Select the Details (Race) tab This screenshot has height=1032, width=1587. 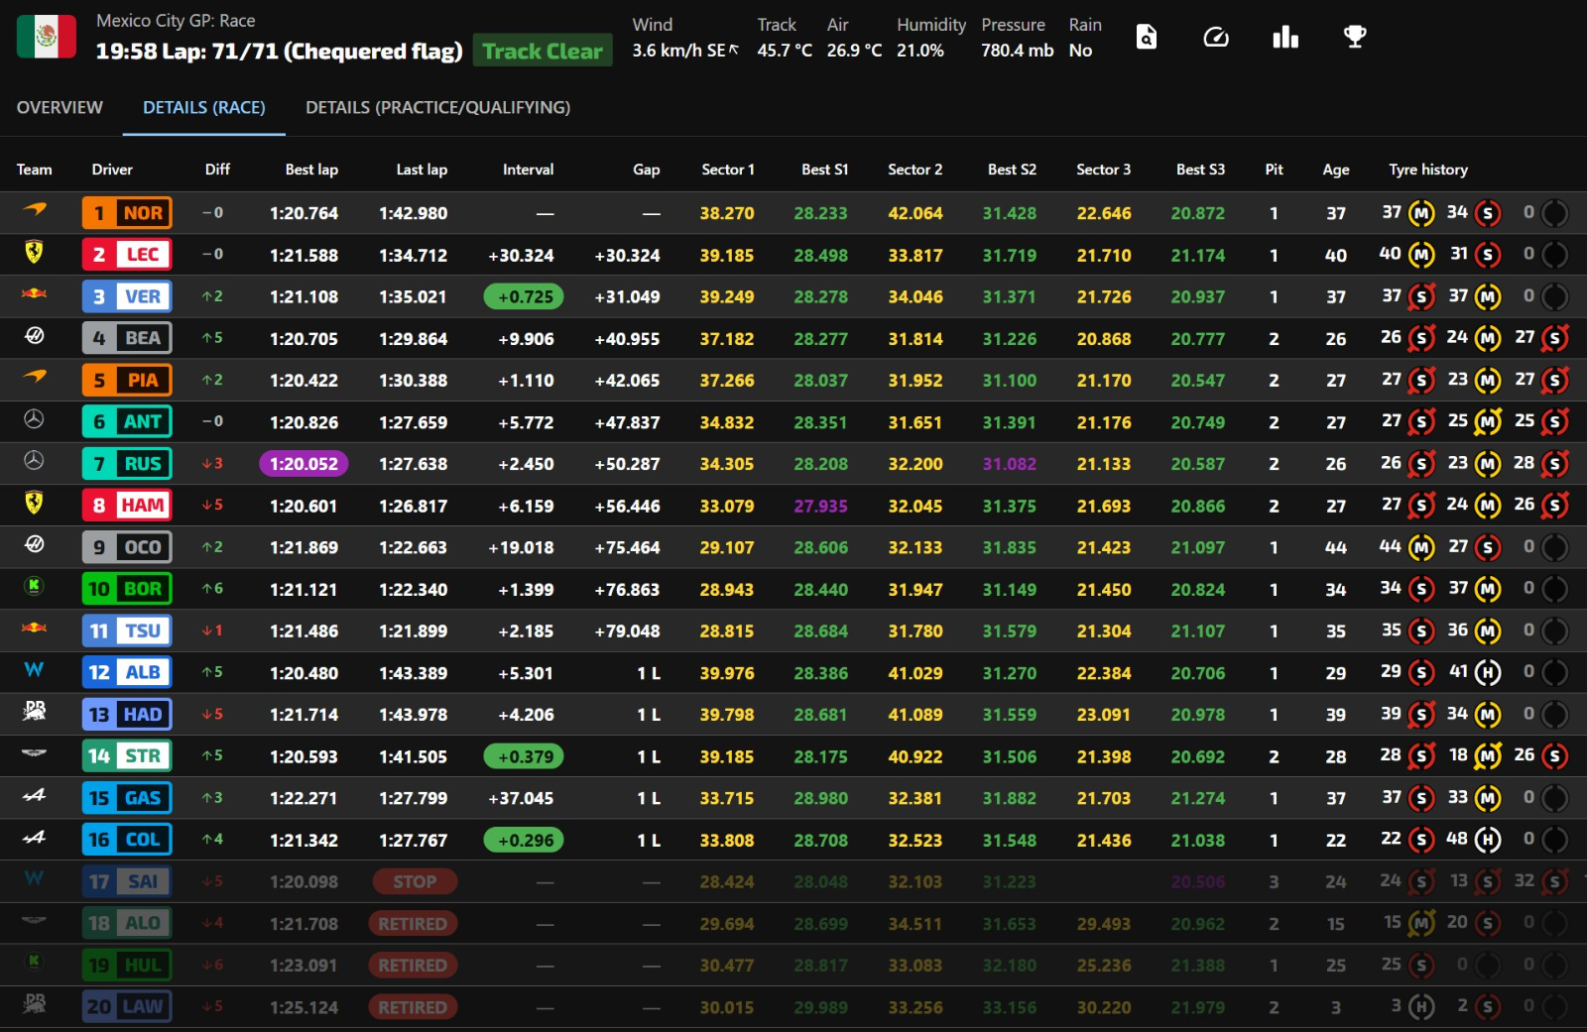[203, 107]
